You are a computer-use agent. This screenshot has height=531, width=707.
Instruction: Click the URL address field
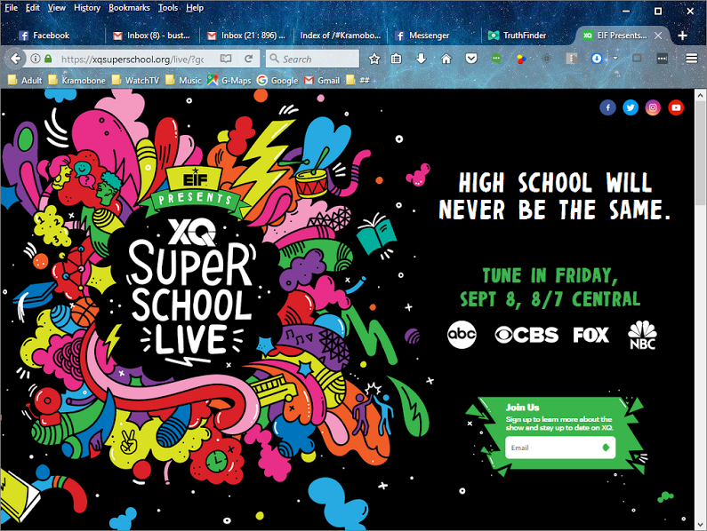pos(133,59)
